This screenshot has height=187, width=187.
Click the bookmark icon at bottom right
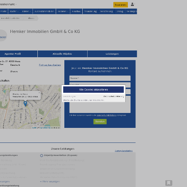(x=169, y=183)
